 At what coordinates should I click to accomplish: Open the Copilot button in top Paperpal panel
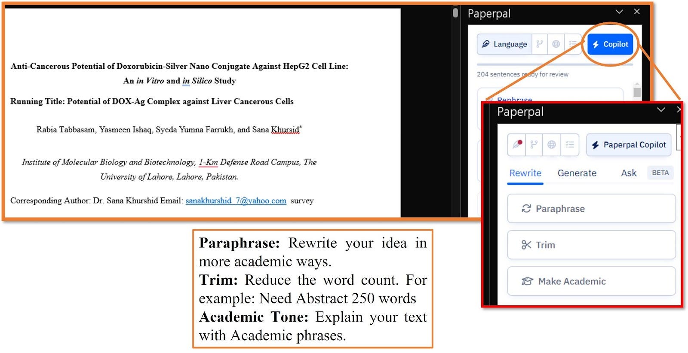(610, 44)
